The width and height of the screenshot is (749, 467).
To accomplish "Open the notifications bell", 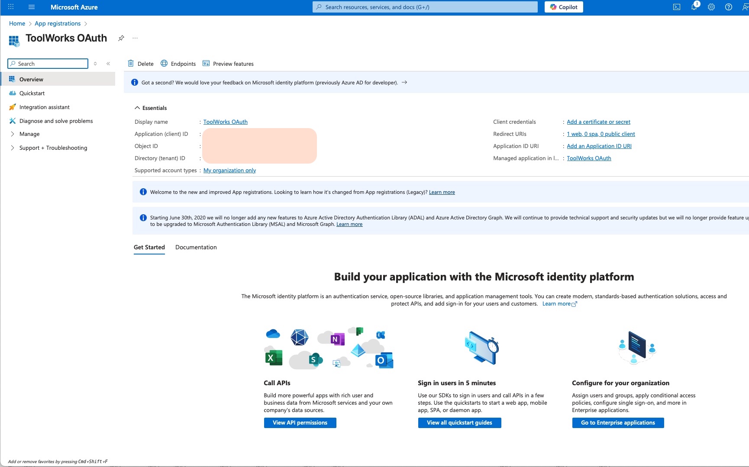I will click(x=693, y=7).
